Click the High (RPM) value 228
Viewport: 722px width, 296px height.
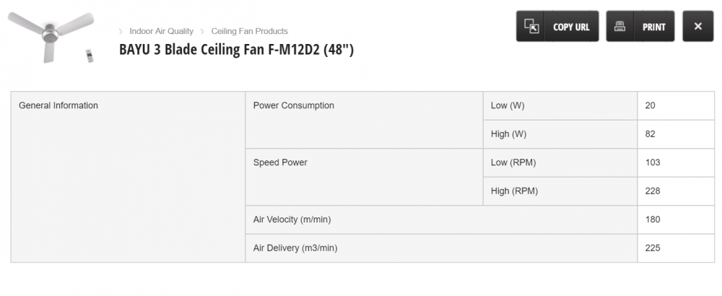[x=653, y=191]
